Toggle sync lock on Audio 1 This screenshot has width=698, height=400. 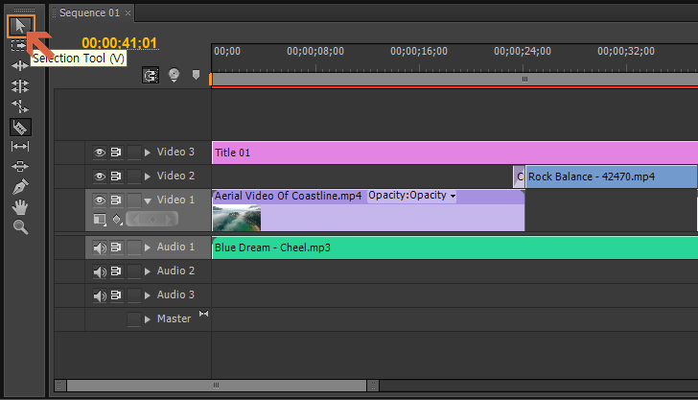116,247
